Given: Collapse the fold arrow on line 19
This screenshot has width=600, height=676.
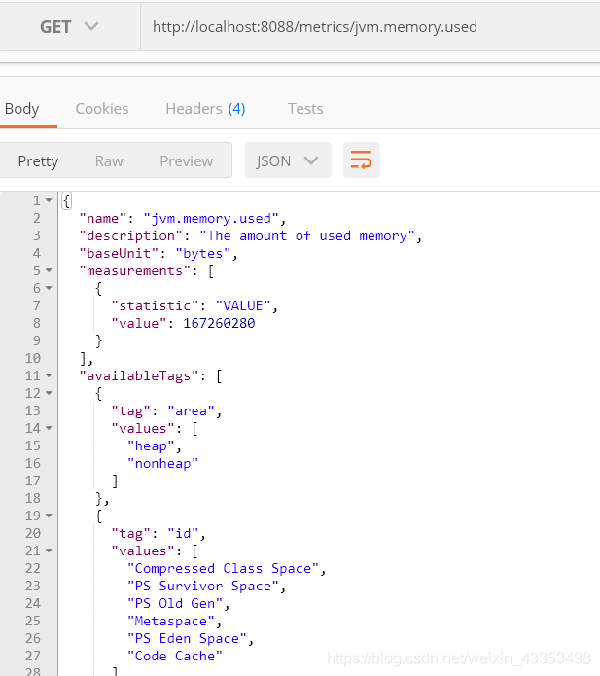Looking at the screenshot, I should pos(49,516).
